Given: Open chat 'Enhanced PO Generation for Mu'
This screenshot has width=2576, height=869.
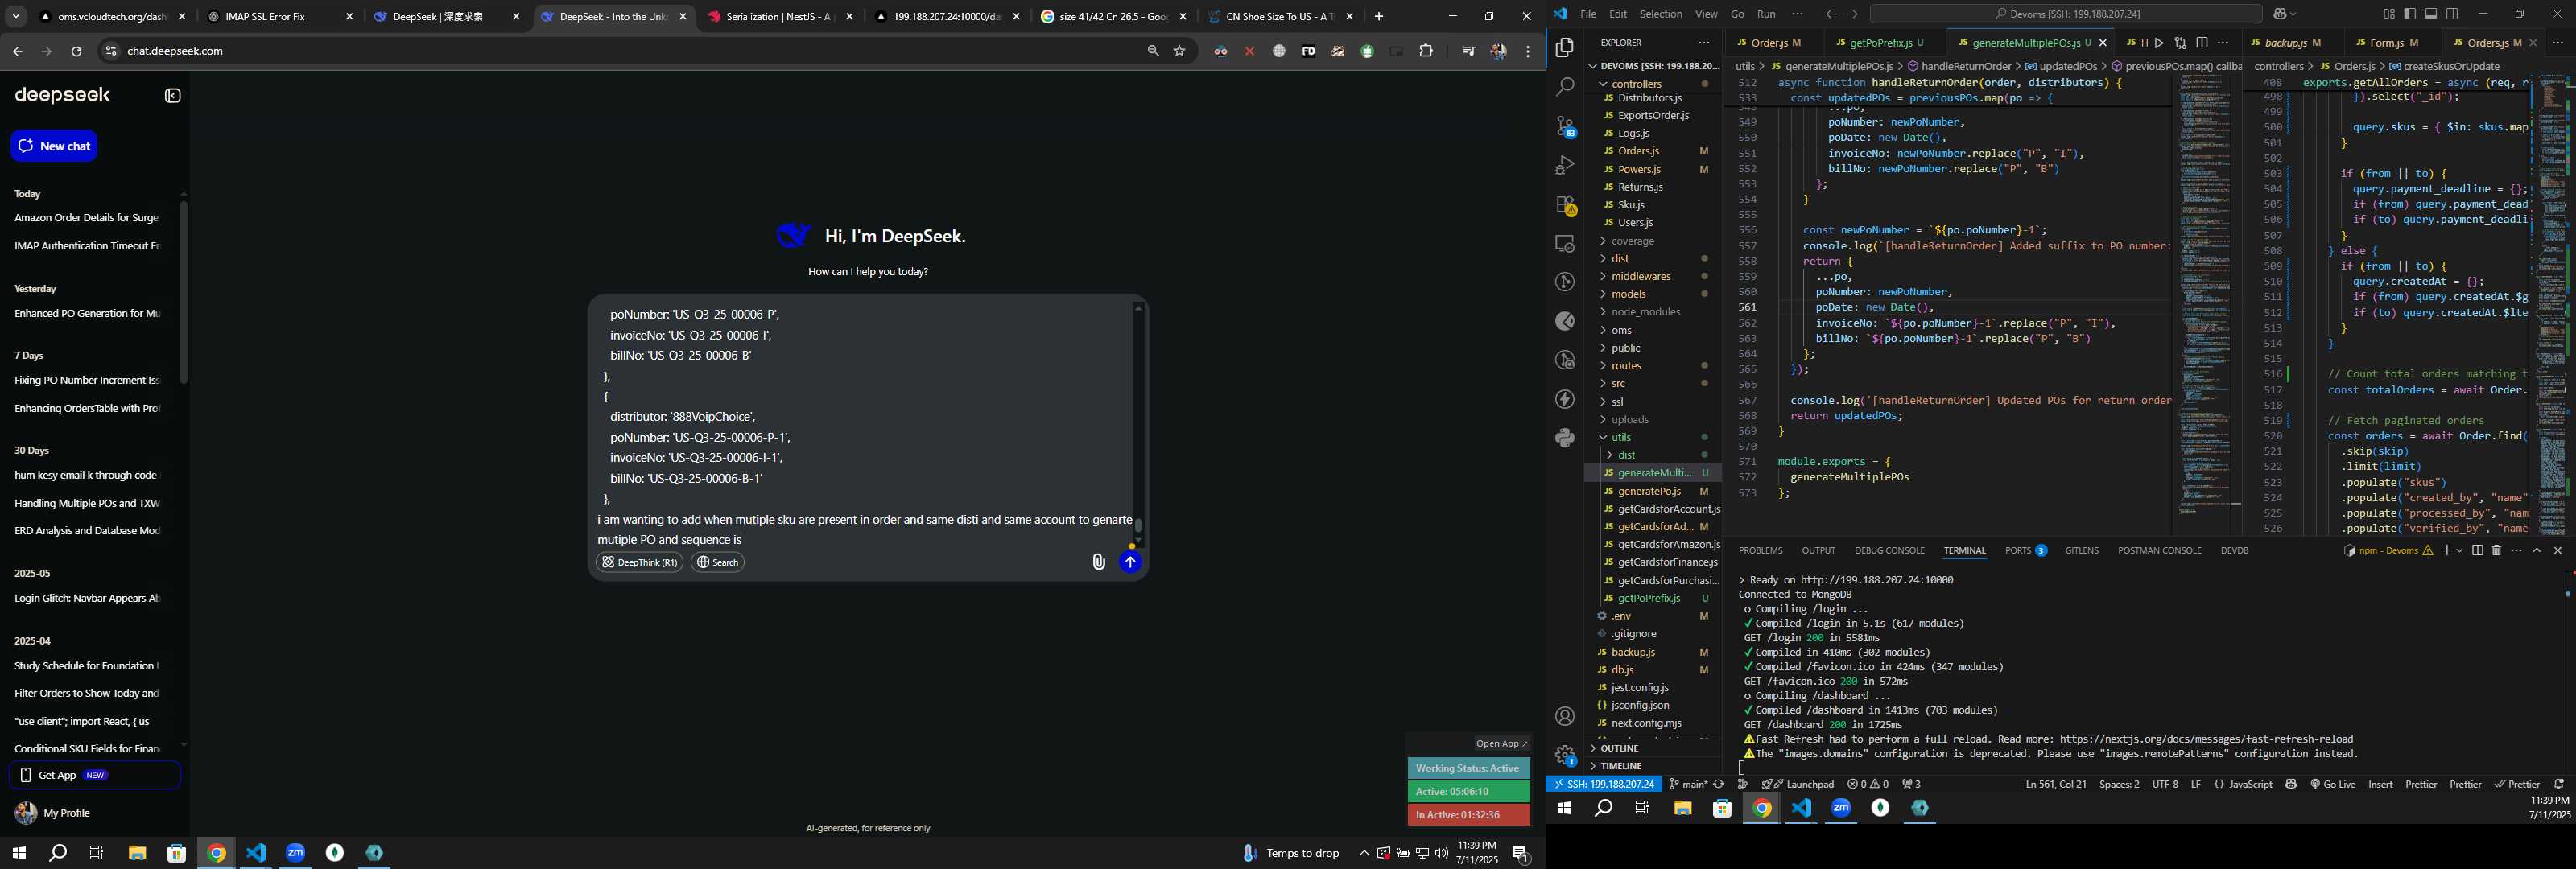Looking at the screenshot, I should (87, 313).
